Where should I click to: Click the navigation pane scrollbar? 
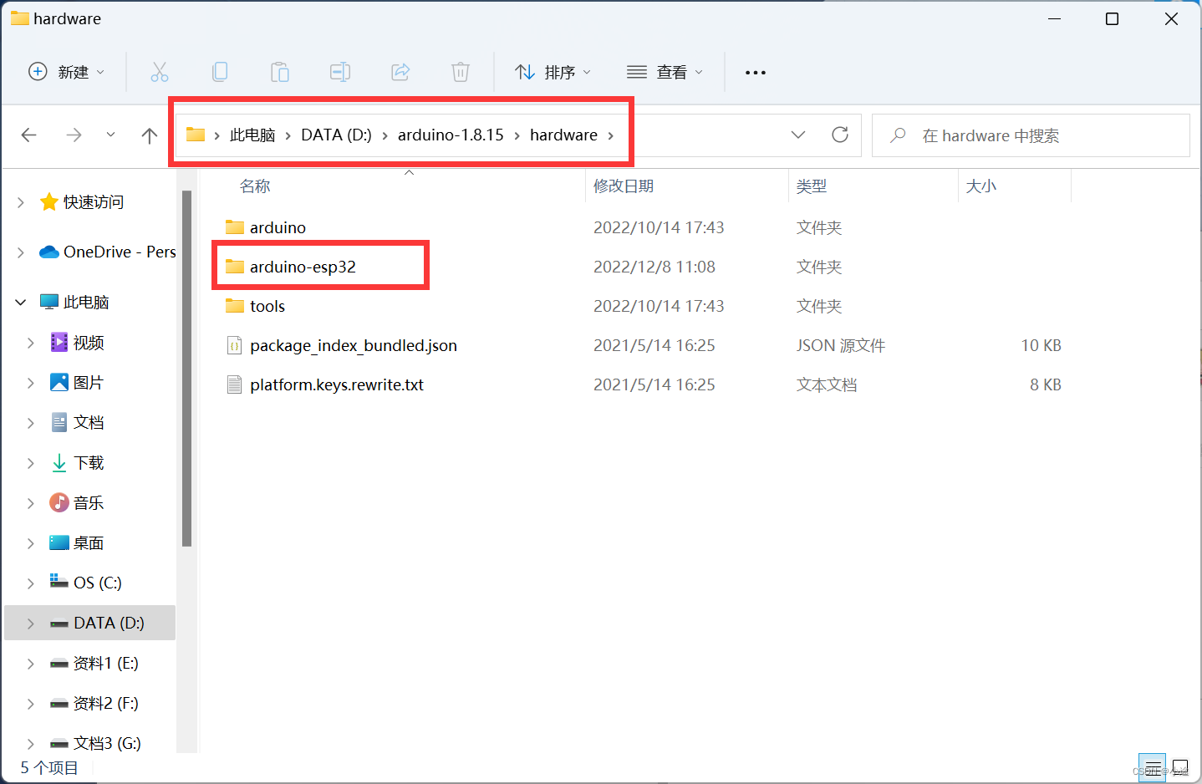pyautogui.click(x=187, y=368)
